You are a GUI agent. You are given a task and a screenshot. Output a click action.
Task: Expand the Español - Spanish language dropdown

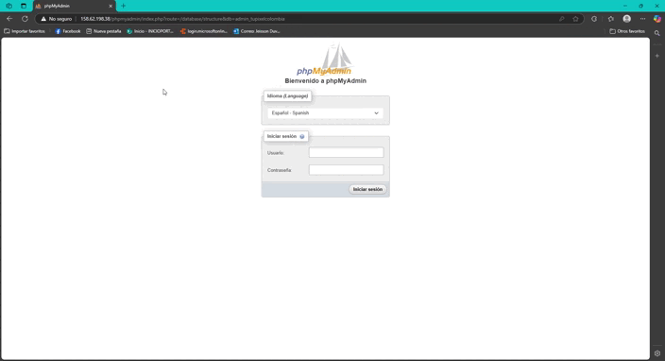pyautogui.click(x=325, y=112)
